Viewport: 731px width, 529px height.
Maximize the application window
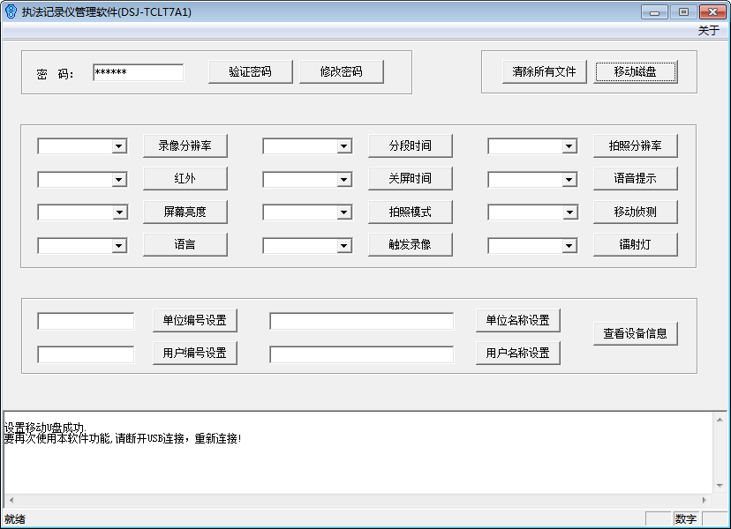[682, 11]
